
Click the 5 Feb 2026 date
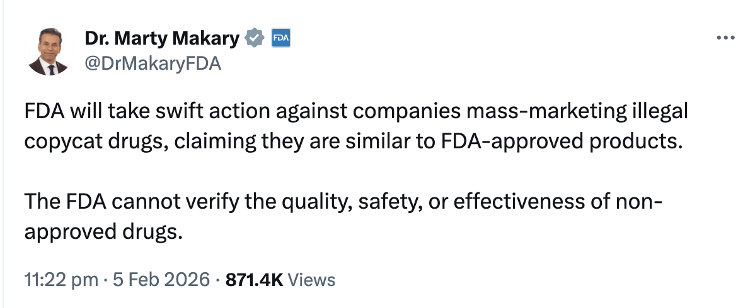coord(159,279)
